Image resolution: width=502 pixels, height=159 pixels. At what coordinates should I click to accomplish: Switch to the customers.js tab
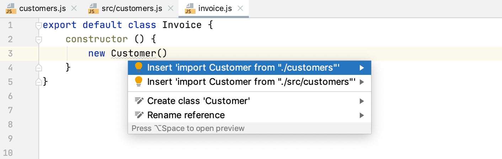(x=42, y=9)
